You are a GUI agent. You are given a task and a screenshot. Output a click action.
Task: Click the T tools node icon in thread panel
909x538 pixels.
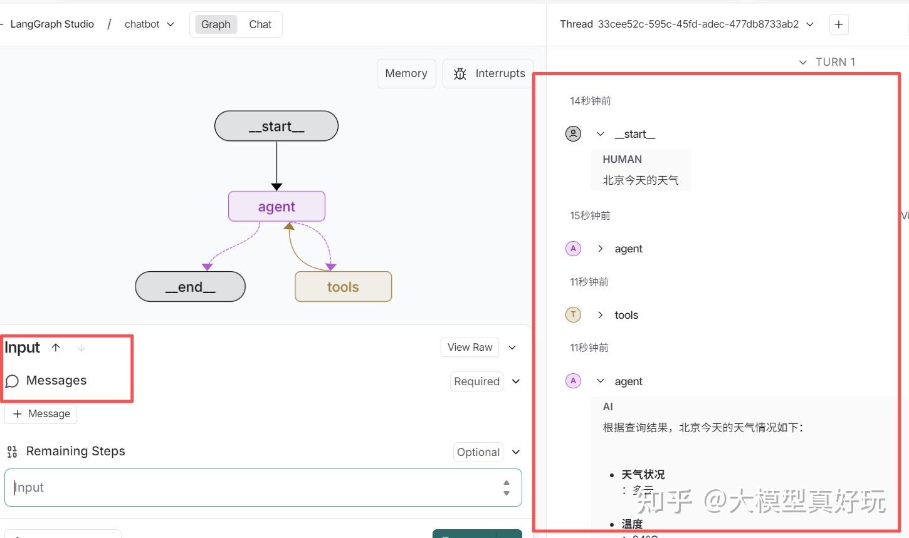coord(573,314)
